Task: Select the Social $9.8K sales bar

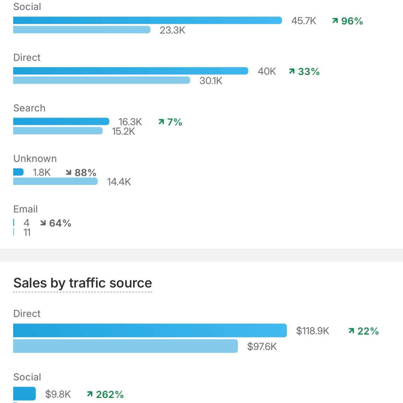Action: (24, 394)
